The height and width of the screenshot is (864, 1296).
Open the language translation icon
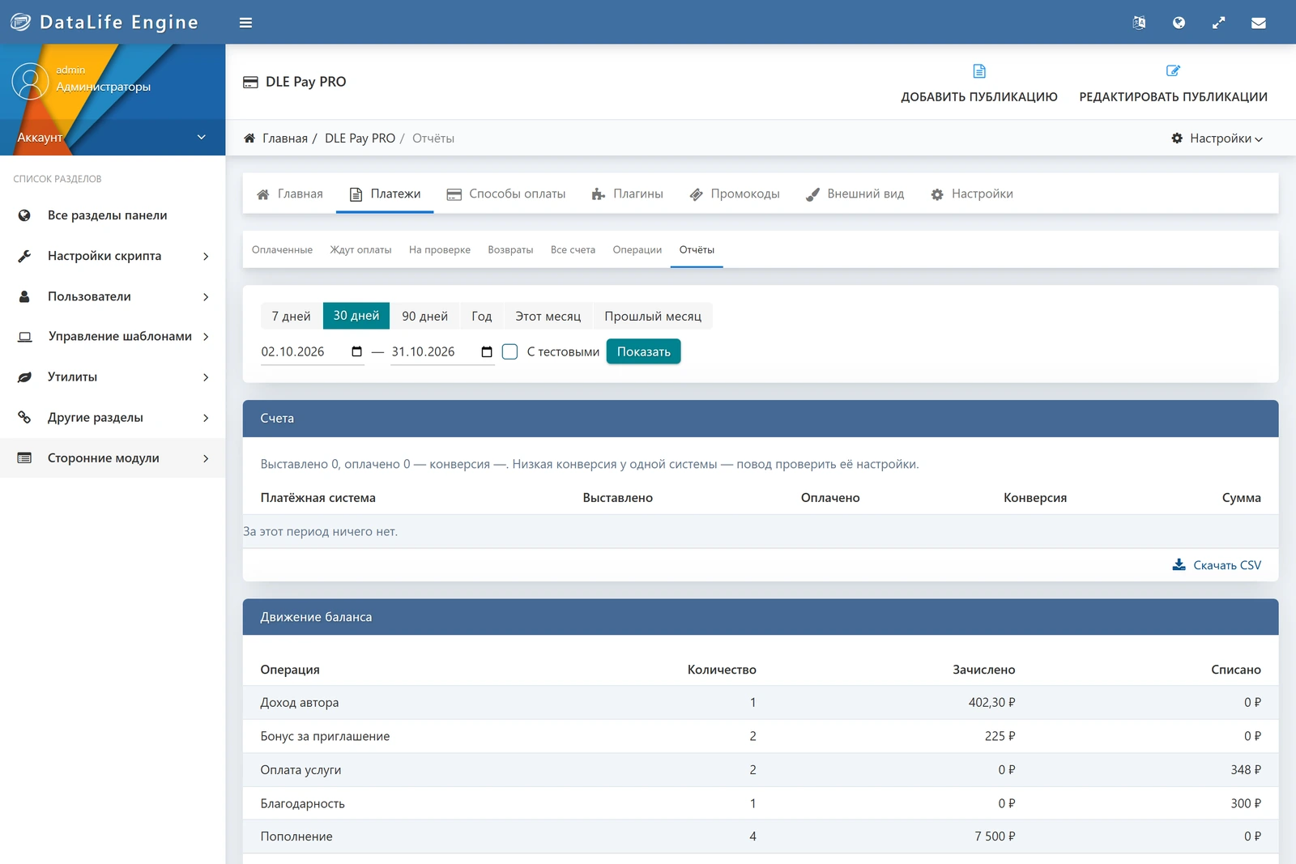1139,23
